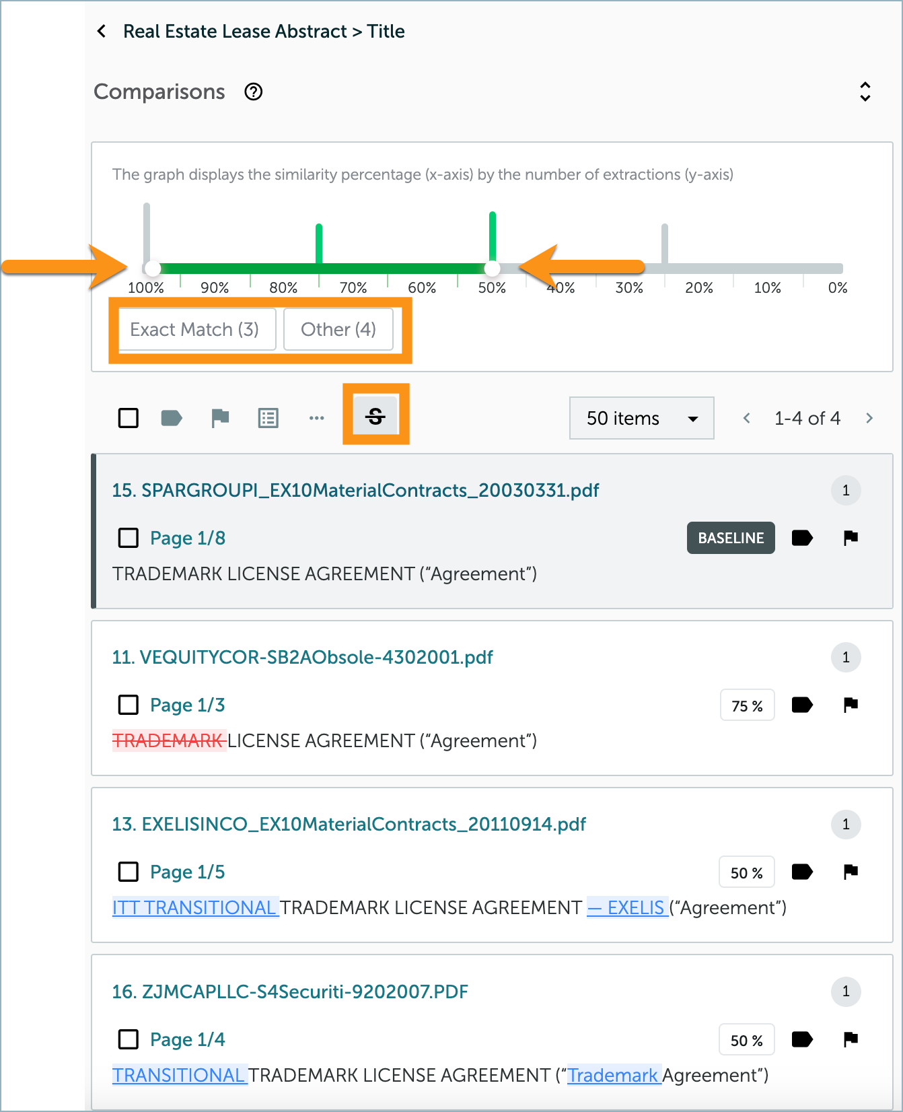Click the 50 % badge on ZJMCAPLLC card

tap(747, 1040)
